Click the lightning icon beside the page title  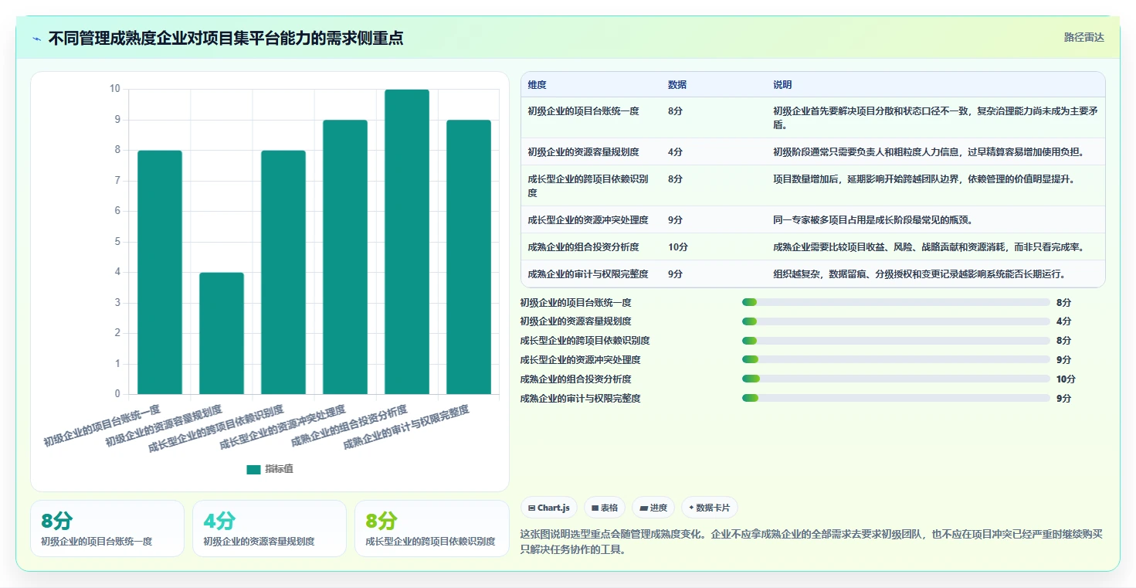coord(37,39)
